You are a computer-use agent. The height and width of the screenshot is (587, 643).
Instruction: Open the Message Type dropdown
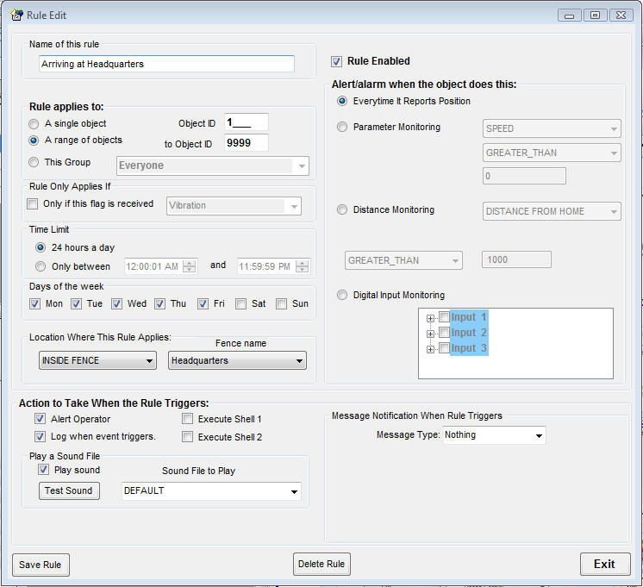pyautogui.click(x=494, y=435)
